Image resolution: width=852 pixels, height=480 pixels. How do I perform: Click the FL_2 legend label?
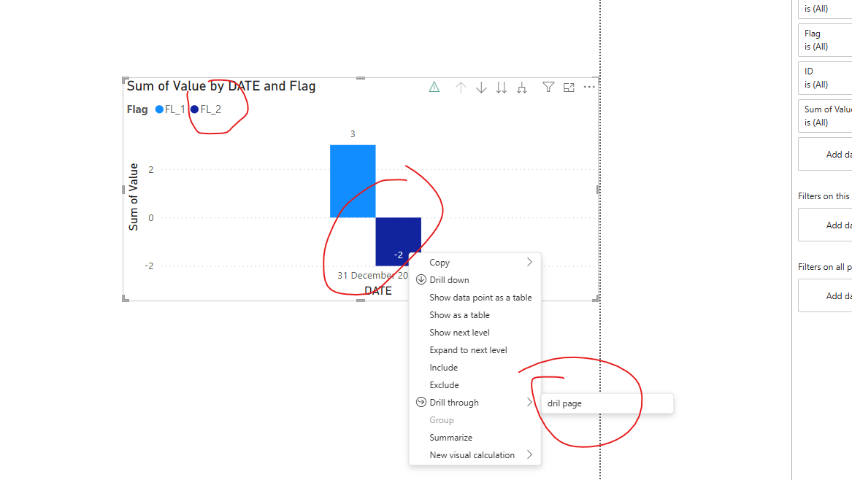coord(211,109)
